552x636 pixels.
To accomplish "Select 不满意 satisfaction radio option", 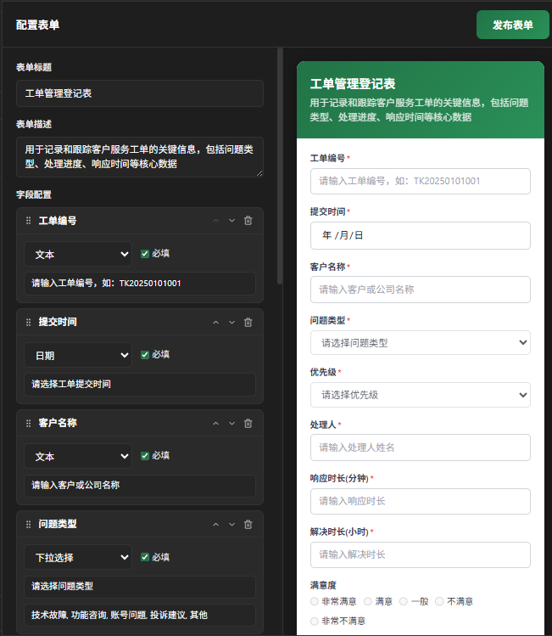I will click(439, 601).
